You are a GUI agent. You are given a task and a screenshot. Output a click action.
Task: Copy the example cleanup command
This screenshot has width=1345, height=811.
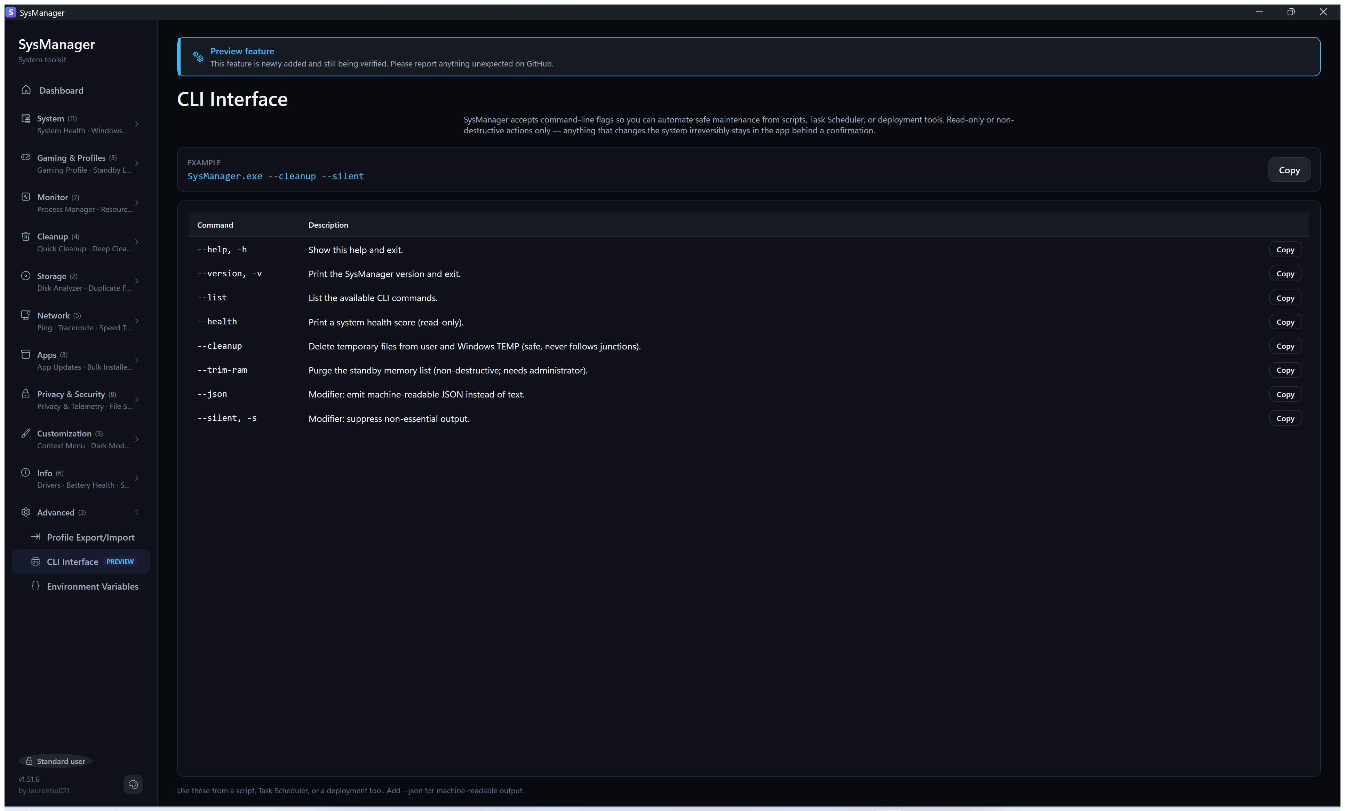1289,170
